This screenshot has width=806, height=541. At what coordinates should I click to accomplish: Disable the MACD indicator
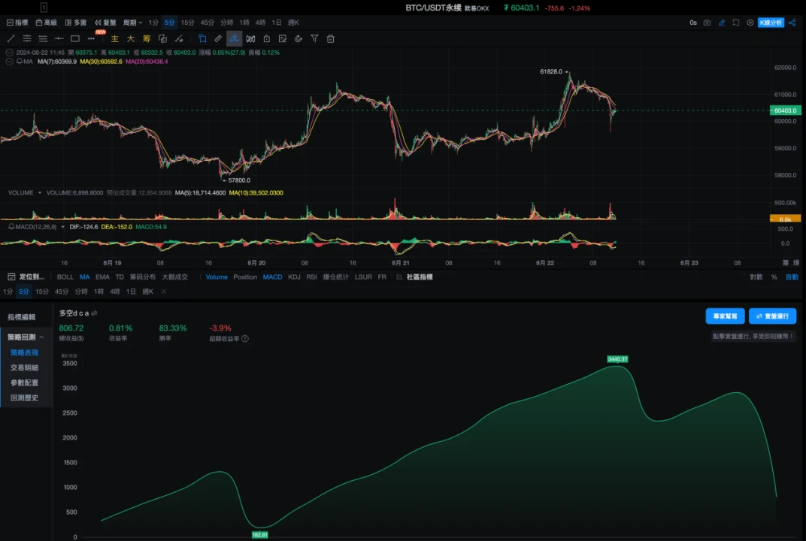point(272,277)
